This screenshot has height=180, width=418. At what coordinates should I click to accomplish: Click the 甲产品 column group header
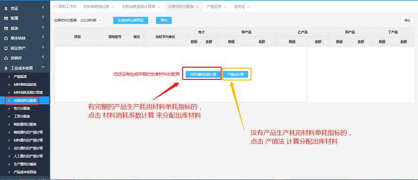click(246, 32)
